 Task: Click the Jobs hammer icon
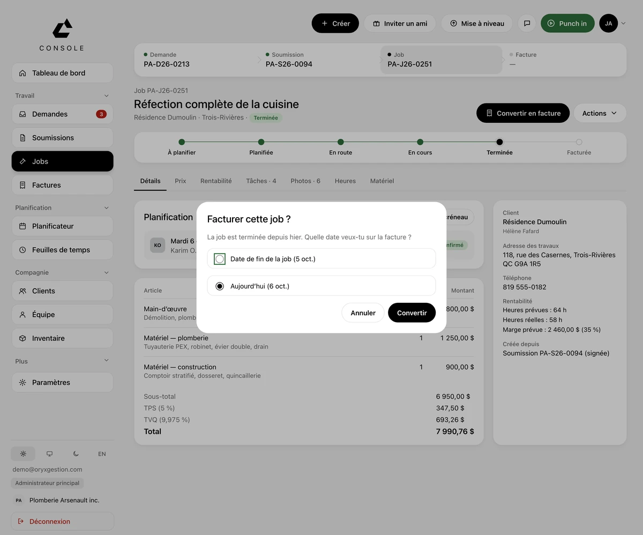point(23,161)
